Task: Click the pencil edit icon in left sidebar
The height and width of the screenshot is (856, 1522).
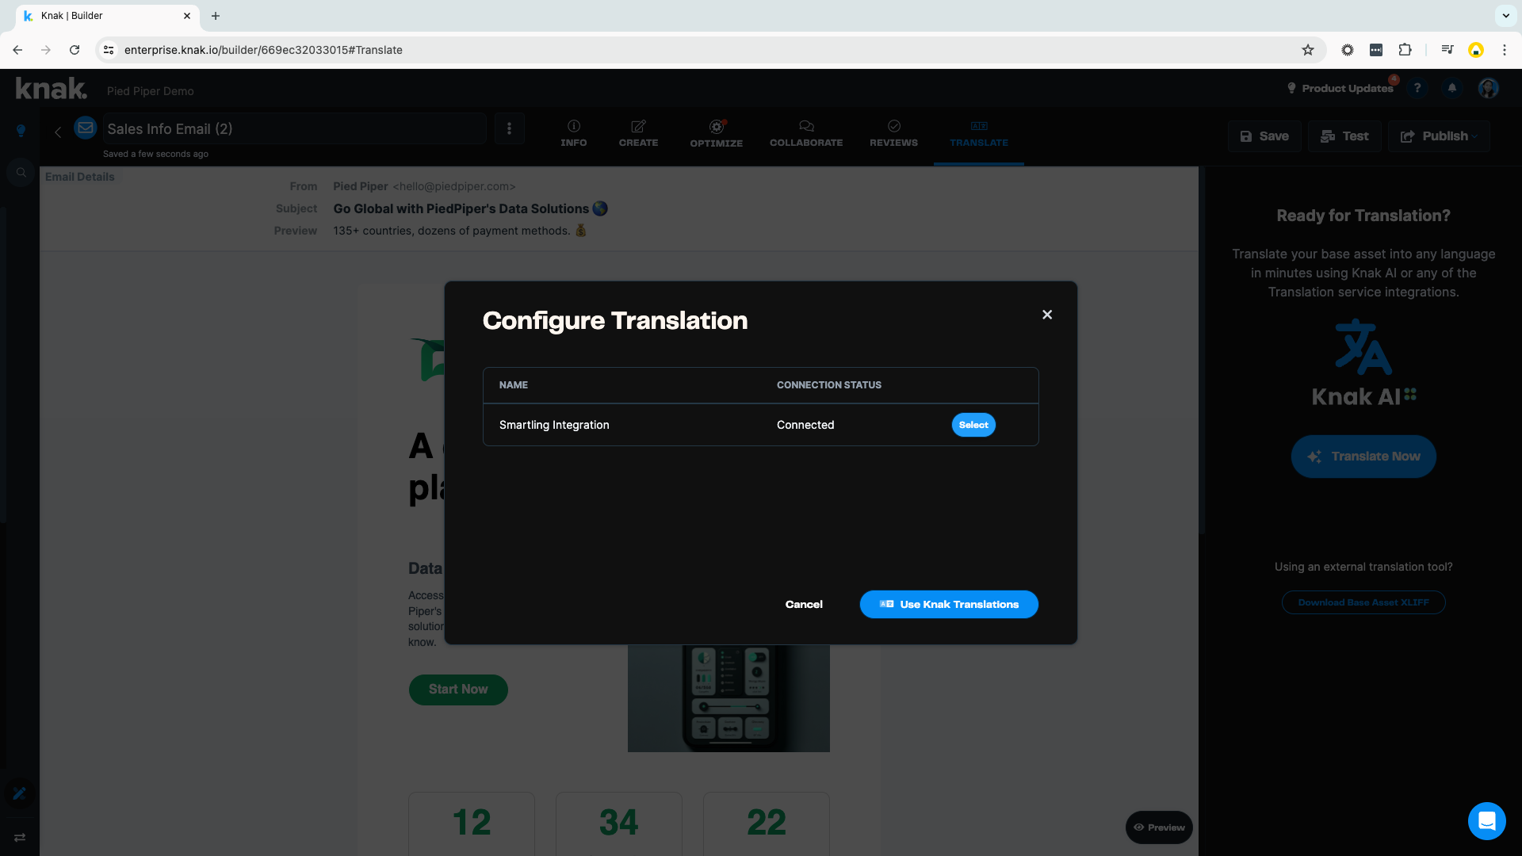Action: tap(20, 793)
